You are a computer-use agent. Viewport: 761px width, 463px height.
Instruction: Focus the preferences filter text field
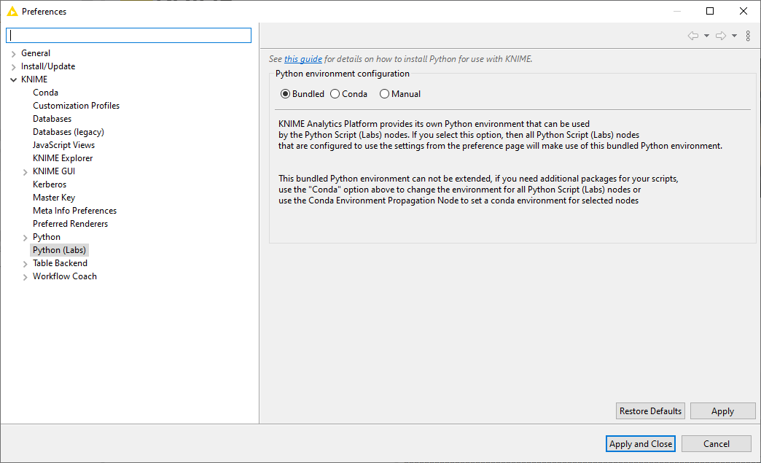128,36
